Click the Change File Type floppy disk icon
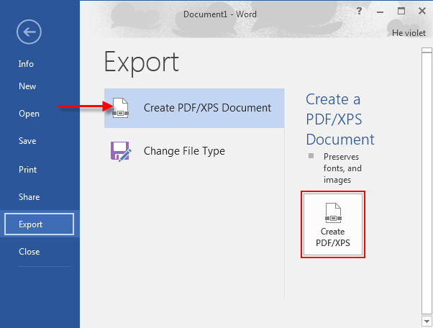Image resolution: width=433 pixels, height=328 pixels. (121, 151)
